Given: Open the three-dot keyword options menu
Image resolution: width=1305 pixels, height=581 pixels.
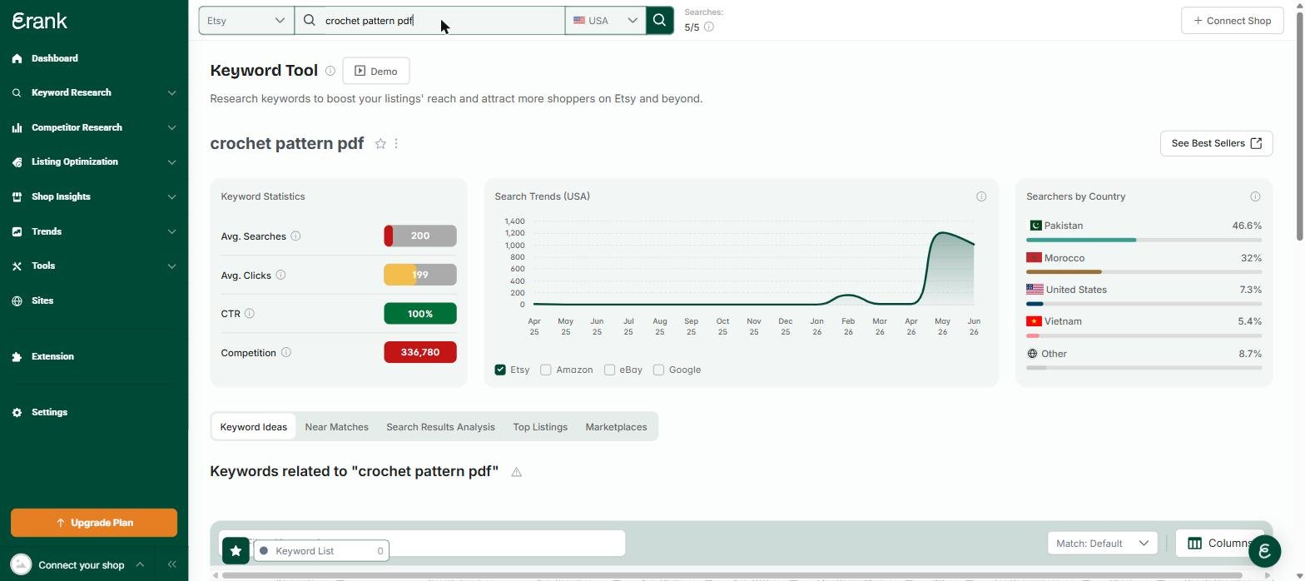Looking at the screenshot, I should coord(396,144).
